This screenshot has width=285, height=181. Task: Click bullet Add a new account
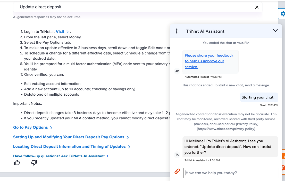click(x=80, y=89)
